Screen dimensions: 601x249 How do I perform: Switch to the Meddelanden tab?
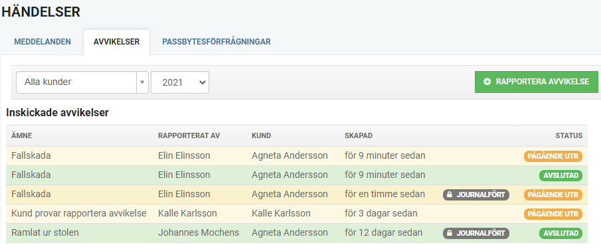click(43, 42)
